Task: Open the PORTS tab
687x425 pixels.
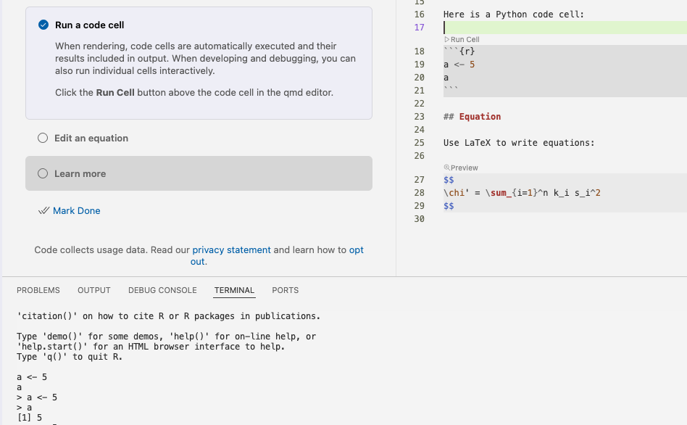Action: (x=285, y=290)
